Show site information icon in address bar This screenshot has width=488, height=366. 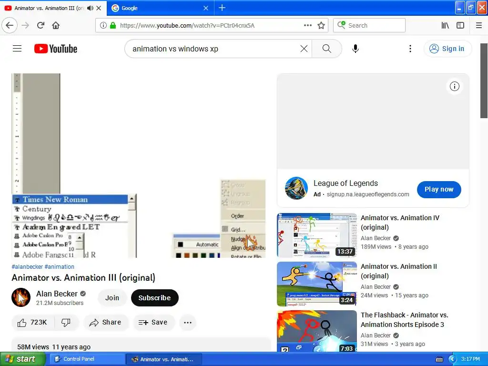(x=103, y=25)
